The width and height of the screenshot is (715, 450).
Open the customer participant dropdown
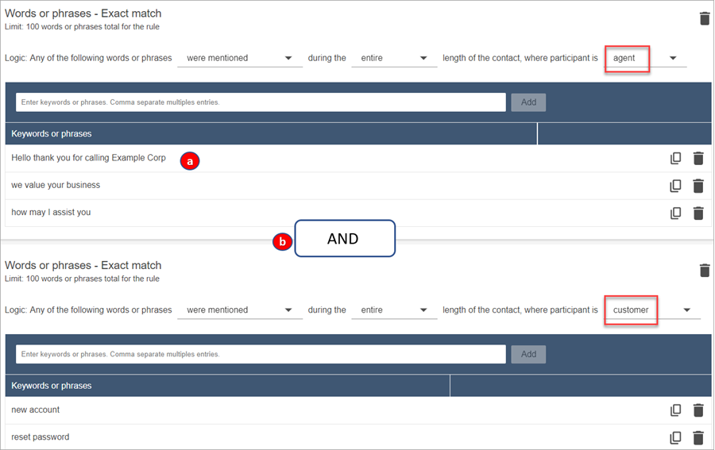pyautogui.click(x=651, y=310)
